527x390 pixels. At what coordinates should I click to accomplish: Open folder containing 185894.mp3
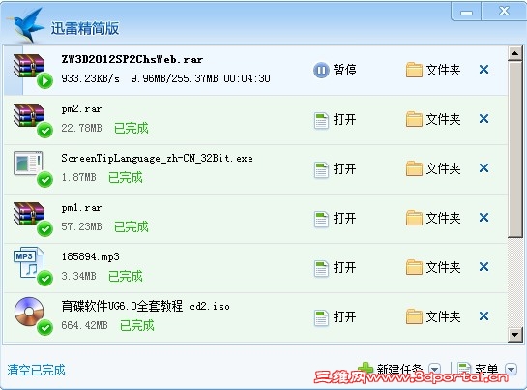point(433,267)
